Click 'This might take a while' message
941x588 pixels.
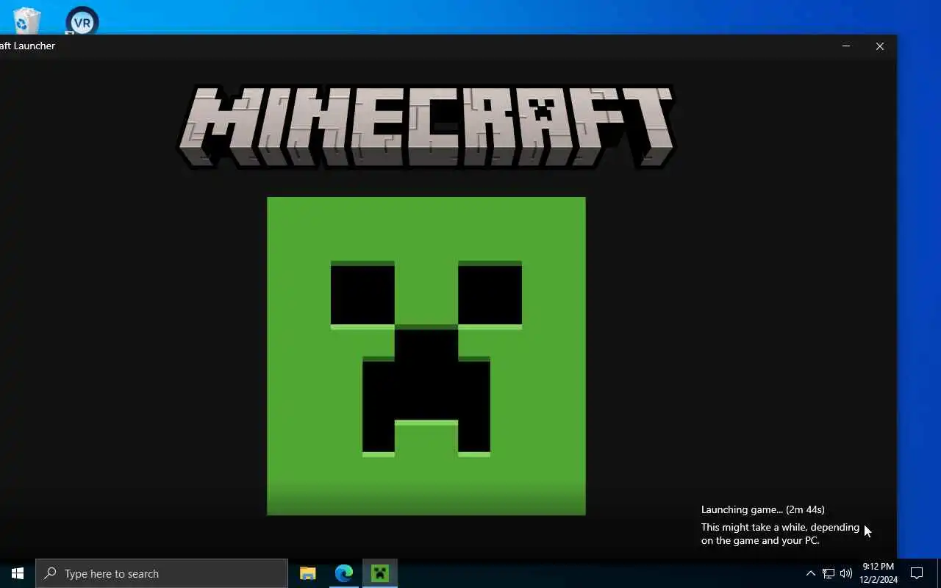tap(780, 534)
